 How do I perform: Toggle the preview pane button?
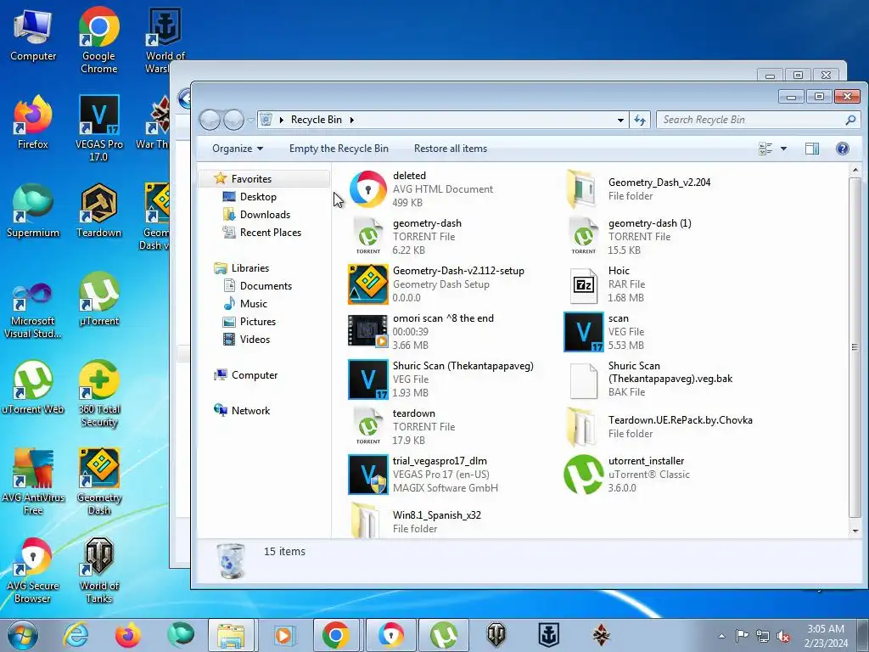(812, 149)
